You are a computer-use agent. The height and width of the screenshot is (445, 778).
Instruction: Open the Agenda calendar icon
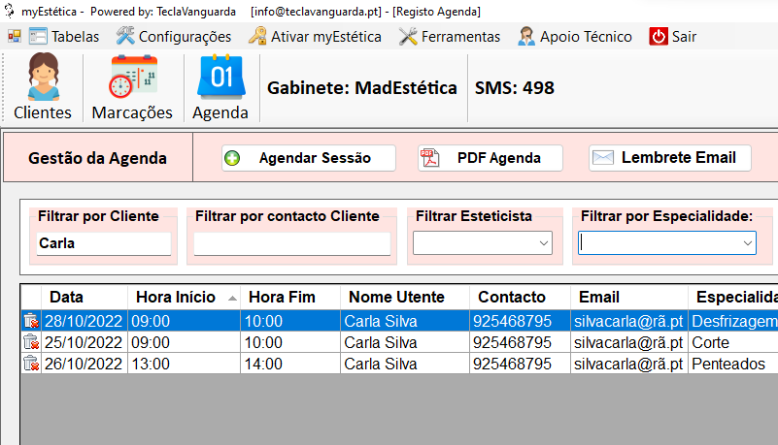coord(220,78)
